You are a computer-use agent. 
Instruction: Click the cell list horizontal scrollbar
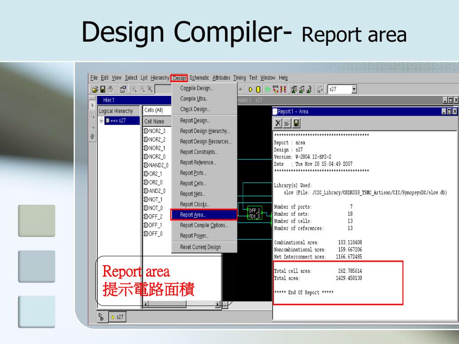pos(182,305)
